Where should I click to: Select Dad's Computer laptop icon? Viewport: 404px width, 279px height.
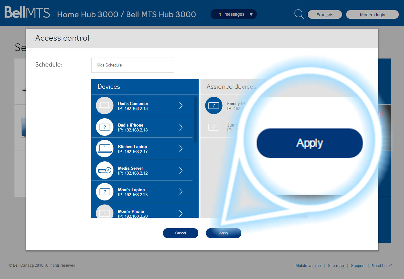coord(105,105)
